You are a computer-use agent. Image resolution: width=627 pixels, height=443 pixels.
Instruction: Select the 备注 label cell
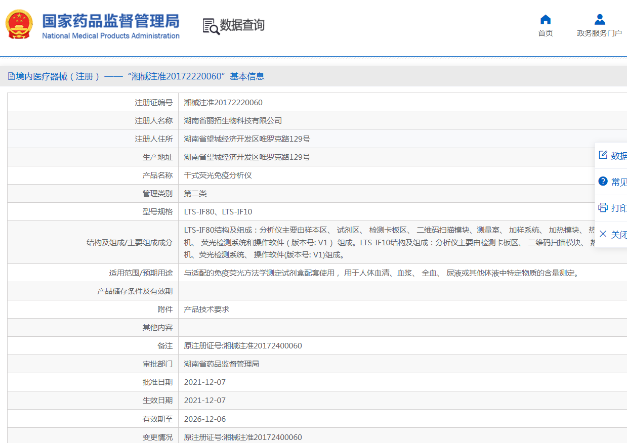point(93,346)
